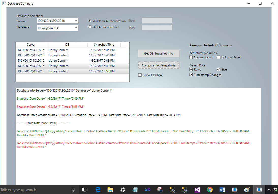Click Compare Two Snapshots button
The width and height of the screenshot is (278, 194).
coord(159,65)
